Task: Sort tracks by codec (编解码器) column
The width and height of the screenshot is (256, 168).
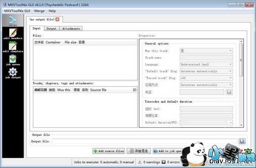Action: coord(41,90)
